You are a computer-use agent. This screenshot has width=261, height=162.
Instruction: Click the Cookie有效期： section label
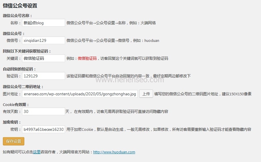point(16,105)
